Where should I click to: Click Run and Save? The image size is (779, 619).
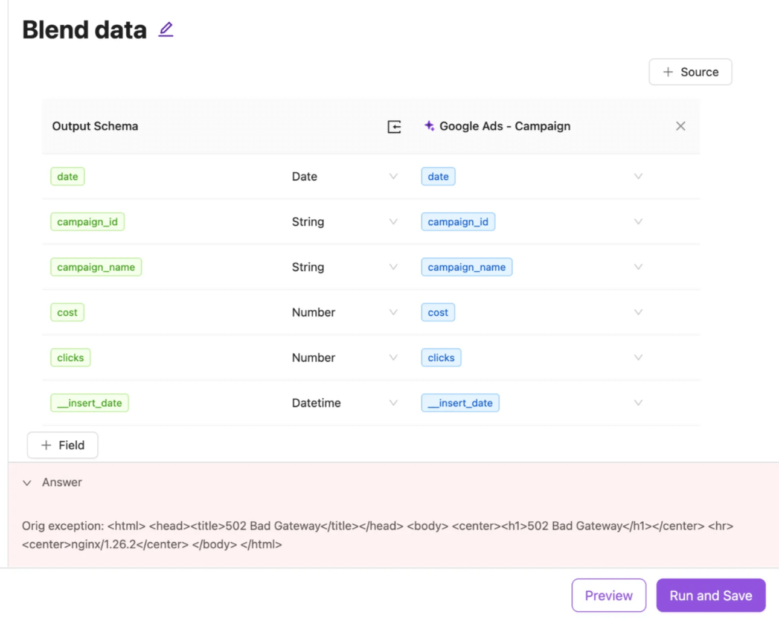(x=710, y=595)
